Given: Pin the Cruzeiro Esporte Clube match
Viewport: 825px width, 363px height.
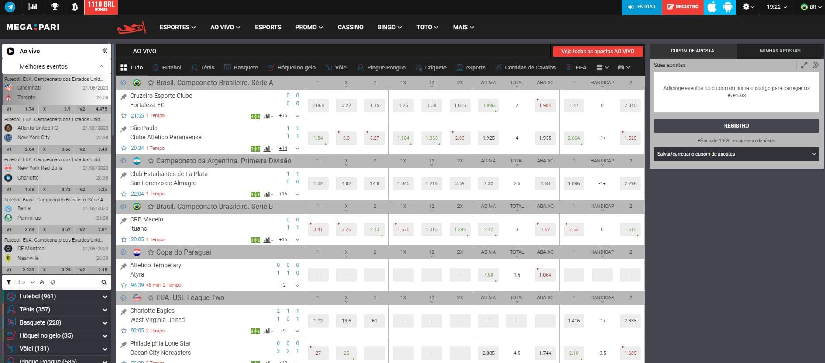Looking at the screenshot, I should 124,97.
